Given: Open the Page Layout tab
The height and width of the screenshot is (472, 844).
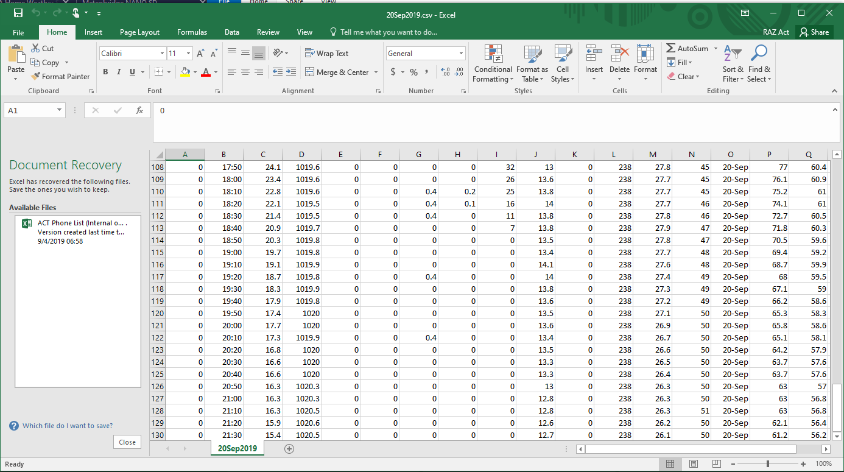Looking at the screenshot, I should (139, 32).
